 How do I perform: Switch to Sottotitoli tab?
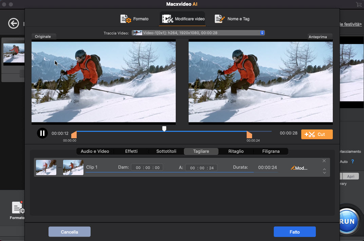click(166, 151)
